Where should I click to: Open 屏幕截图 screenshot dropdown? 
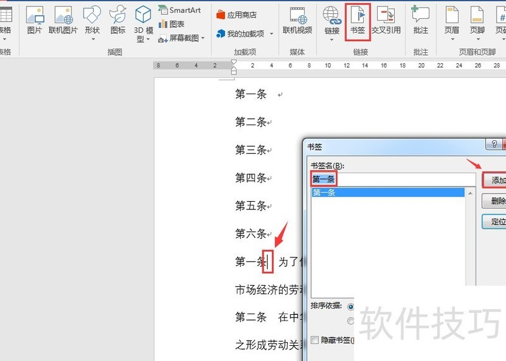[182, 39]
